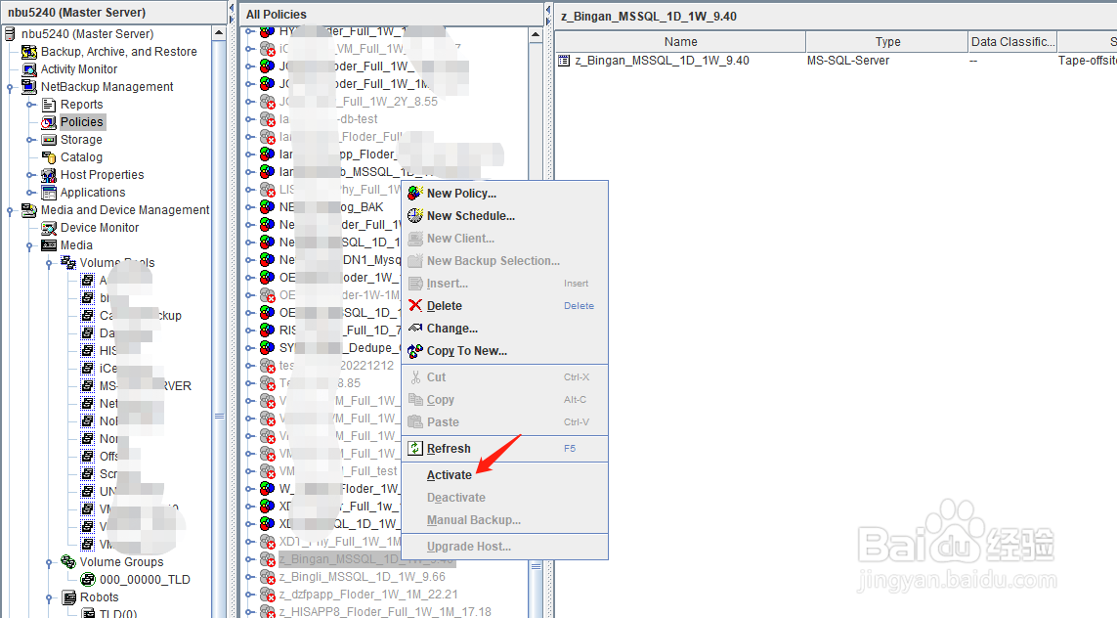The image size is (1117, 618).
Task: Choose Copy To New... menu entry
Action: coord(466,351)
